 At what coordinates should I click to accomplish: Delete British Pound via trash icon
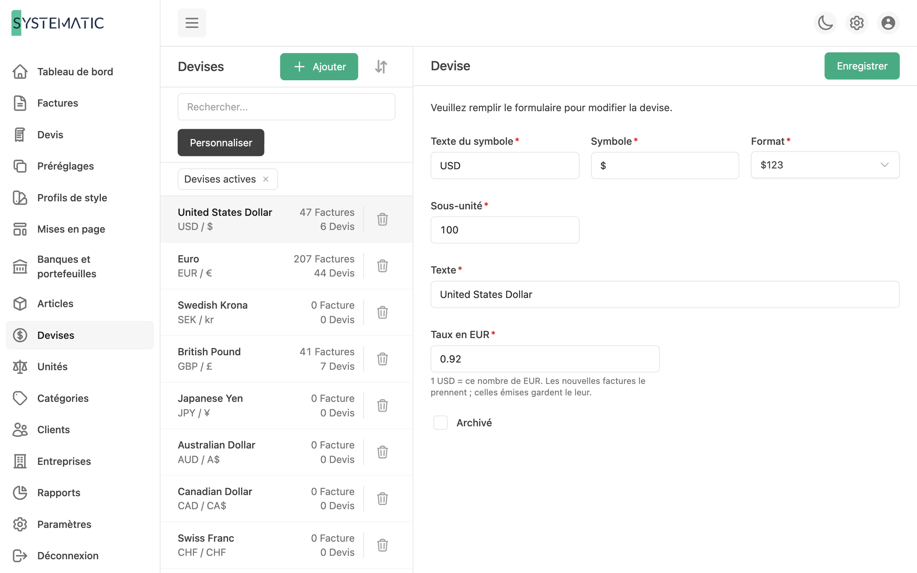tap(382, 359)
